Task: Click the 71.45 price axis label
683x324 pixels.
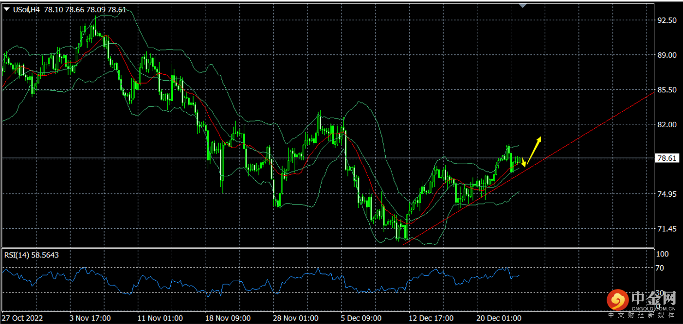Action: point(666,228)
